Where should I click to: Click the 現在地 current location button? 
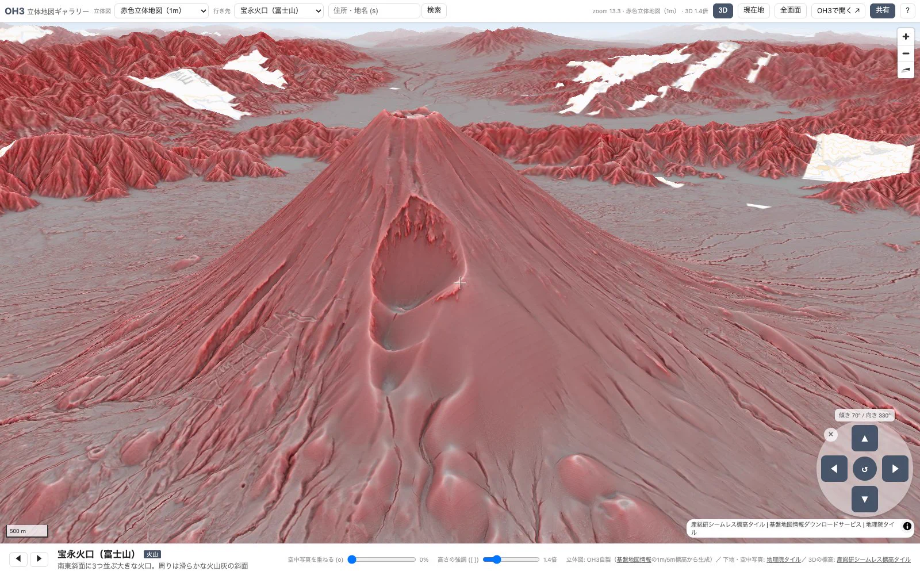753,10
